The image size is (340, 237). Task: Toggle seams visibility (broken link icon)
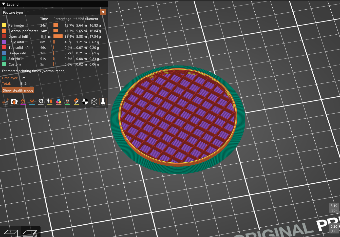pyautogui.click(x=41, y=102)
